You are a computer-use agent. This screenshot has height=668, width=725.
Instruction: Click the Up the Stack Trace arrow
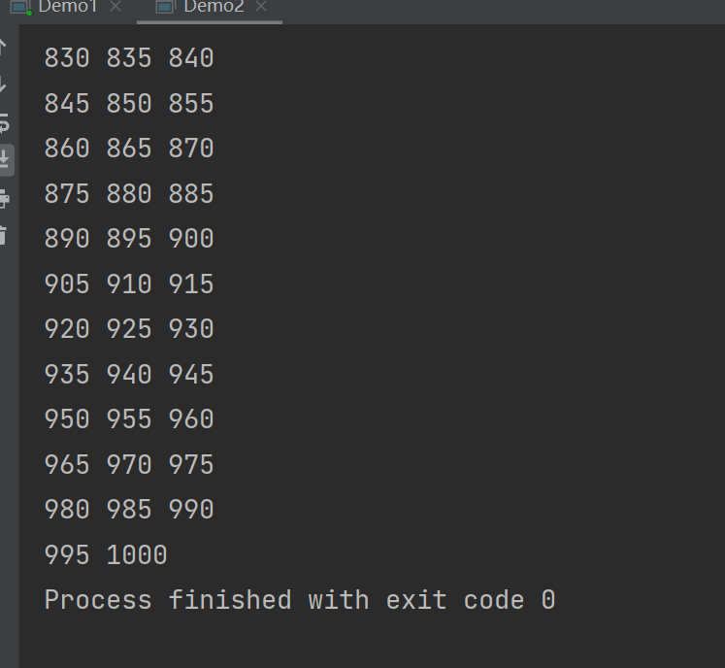click(3, 47)
